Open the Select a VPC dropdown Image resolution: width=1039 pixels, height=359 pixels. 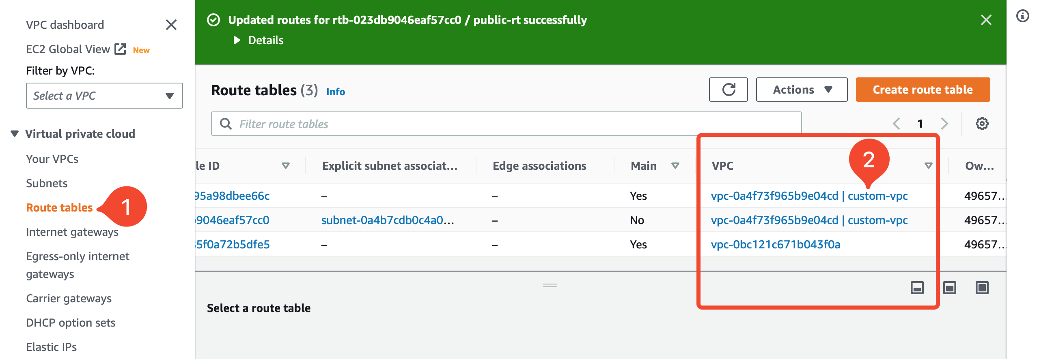click(104, 96)
